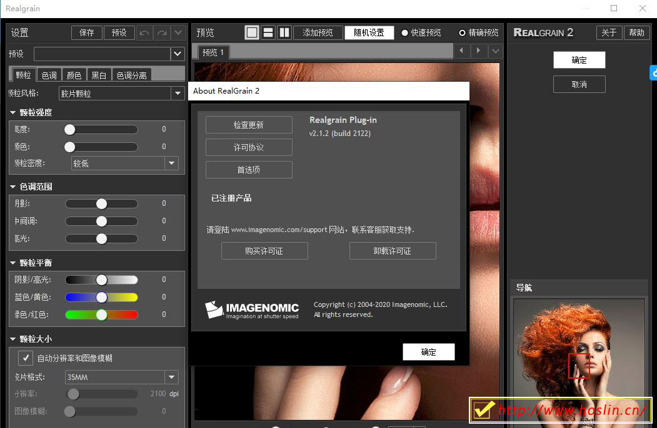Viewport: 657px width, 428px height.
Task: Open the 颗粒风格 胶片颗粒 dropdown
Action: tap(178, 94)
